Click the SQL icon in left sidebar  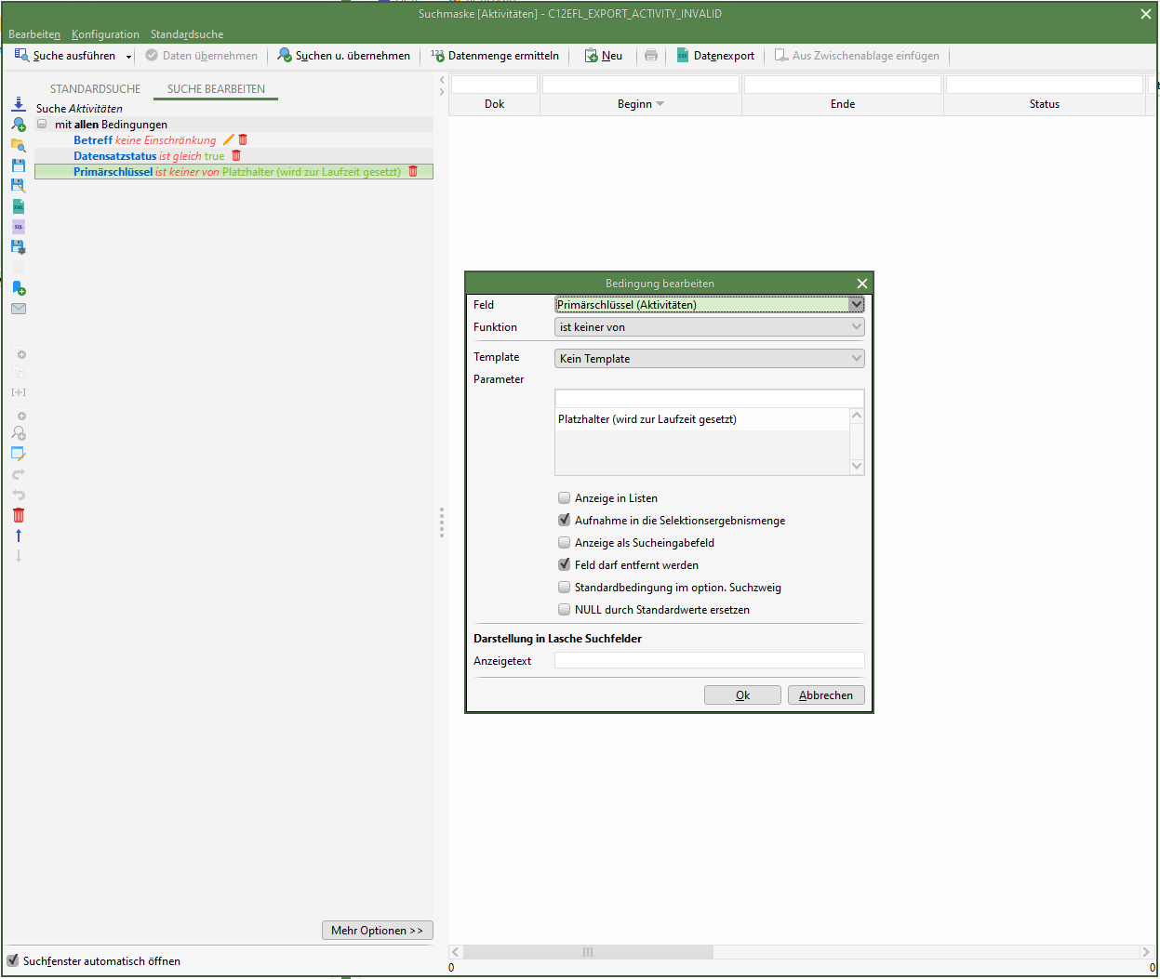point(19,227)
